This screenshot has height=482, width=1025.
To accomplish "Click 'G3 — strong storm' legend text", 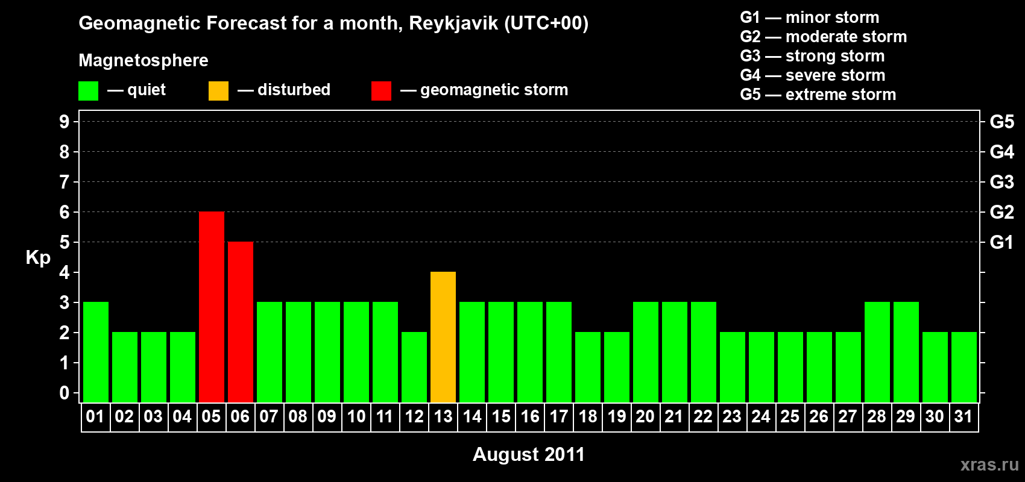I will click(x=812, y=56).
